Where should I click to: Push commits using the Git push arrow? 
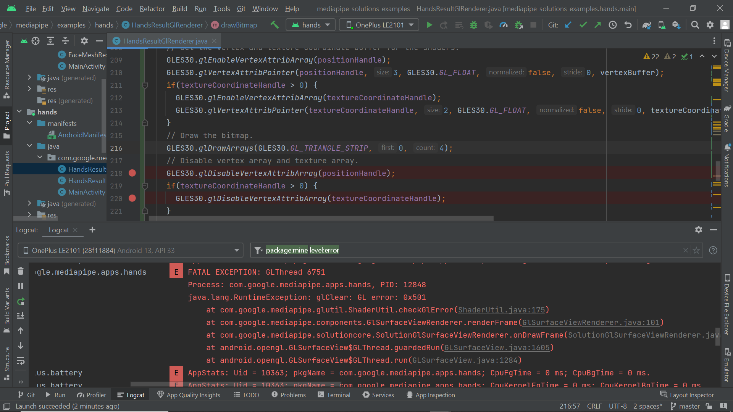pyautogui.click(x=597, y=25)
